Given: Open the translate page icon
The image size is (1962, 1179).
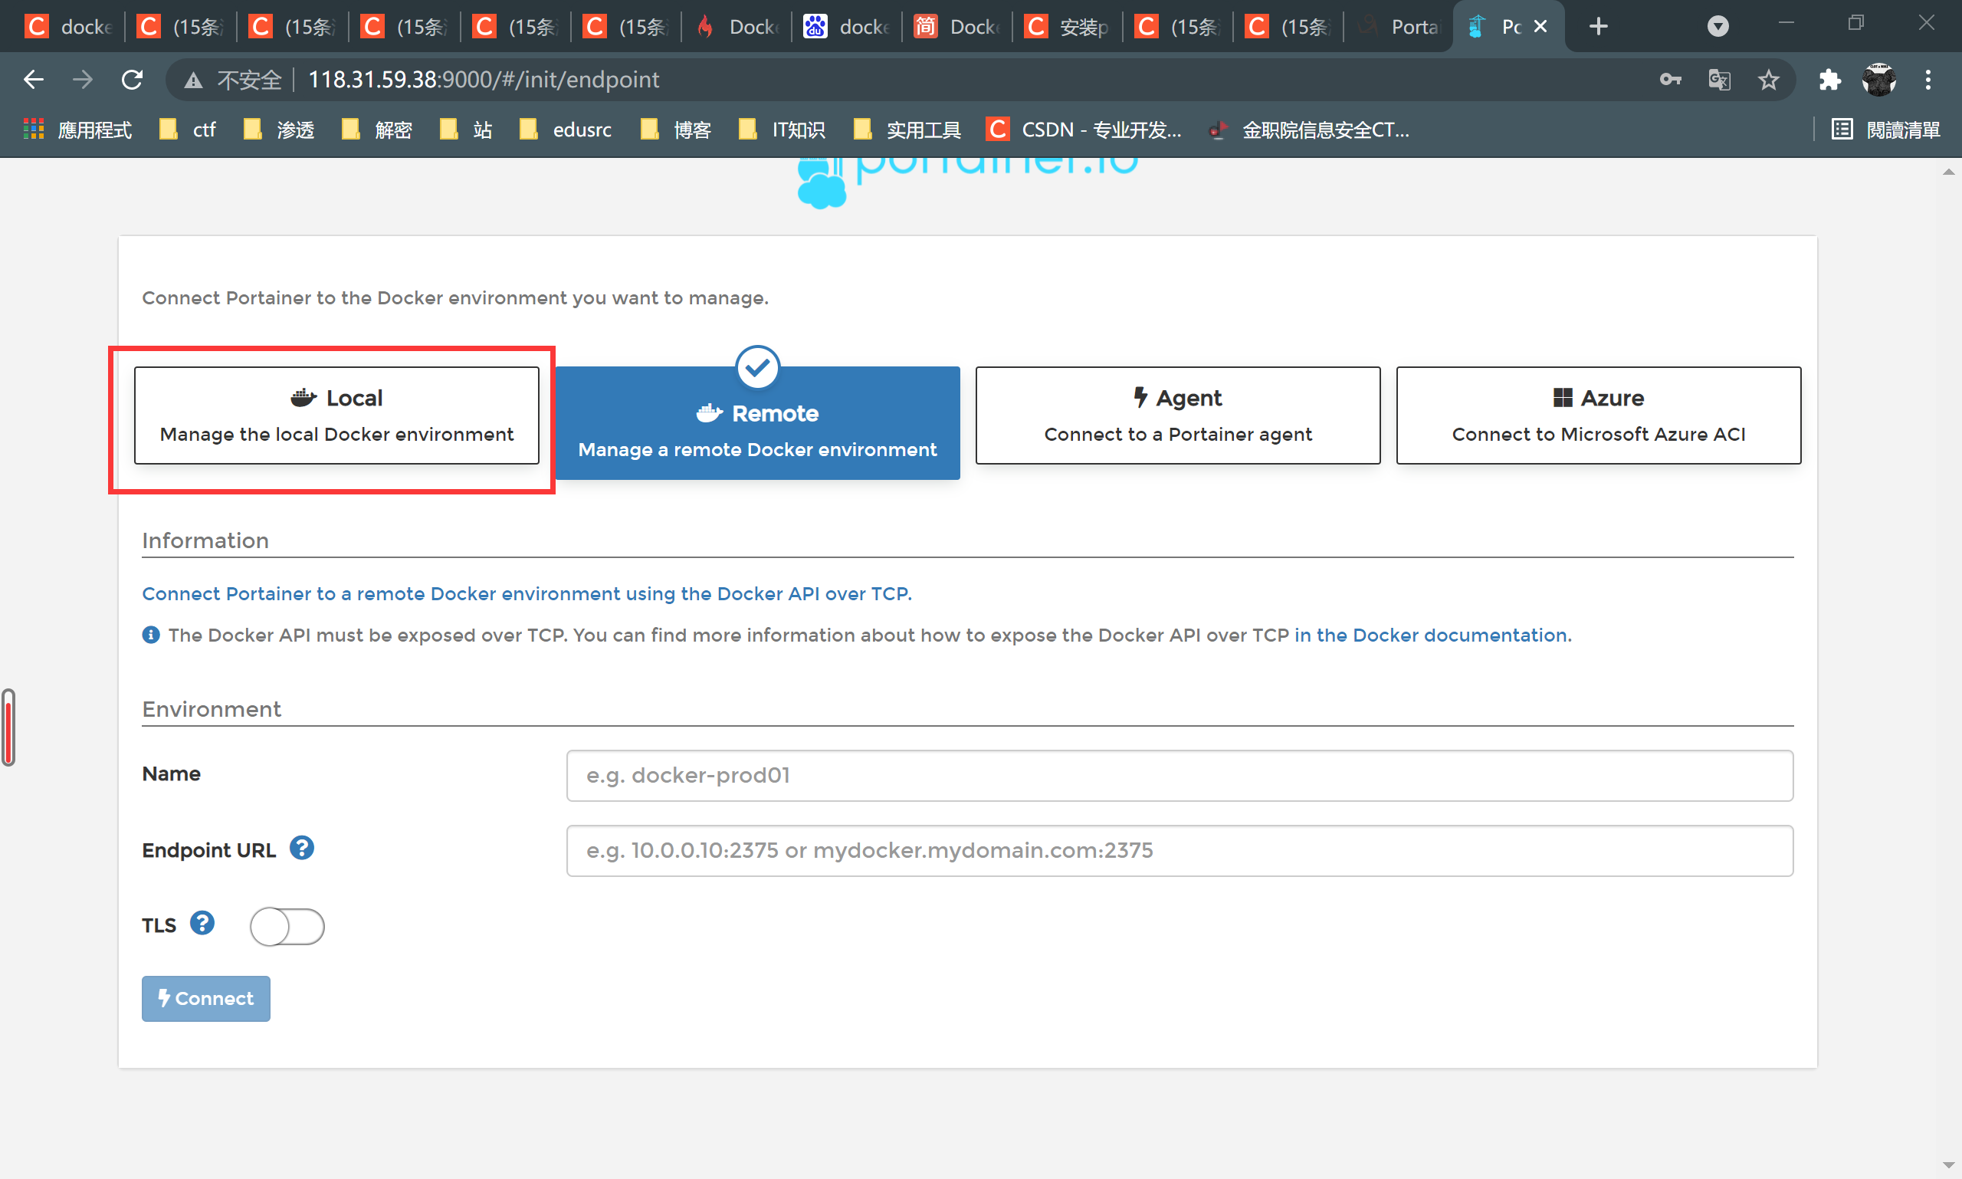Looking at the screenshot, I should click(1719, 80).
